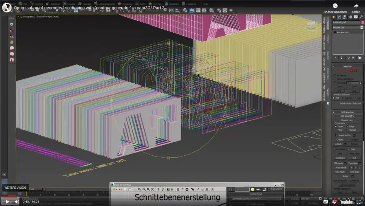This screenshot has height=206, width=365.
Task: Click the WEITERE VIDEOS button
Action: pos(15,188)
